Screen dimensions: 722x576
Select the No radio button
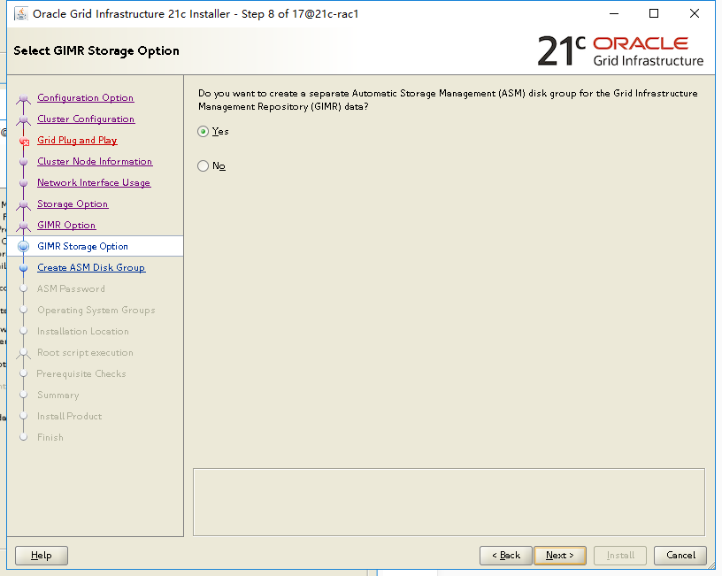click(x=204, y=165)
